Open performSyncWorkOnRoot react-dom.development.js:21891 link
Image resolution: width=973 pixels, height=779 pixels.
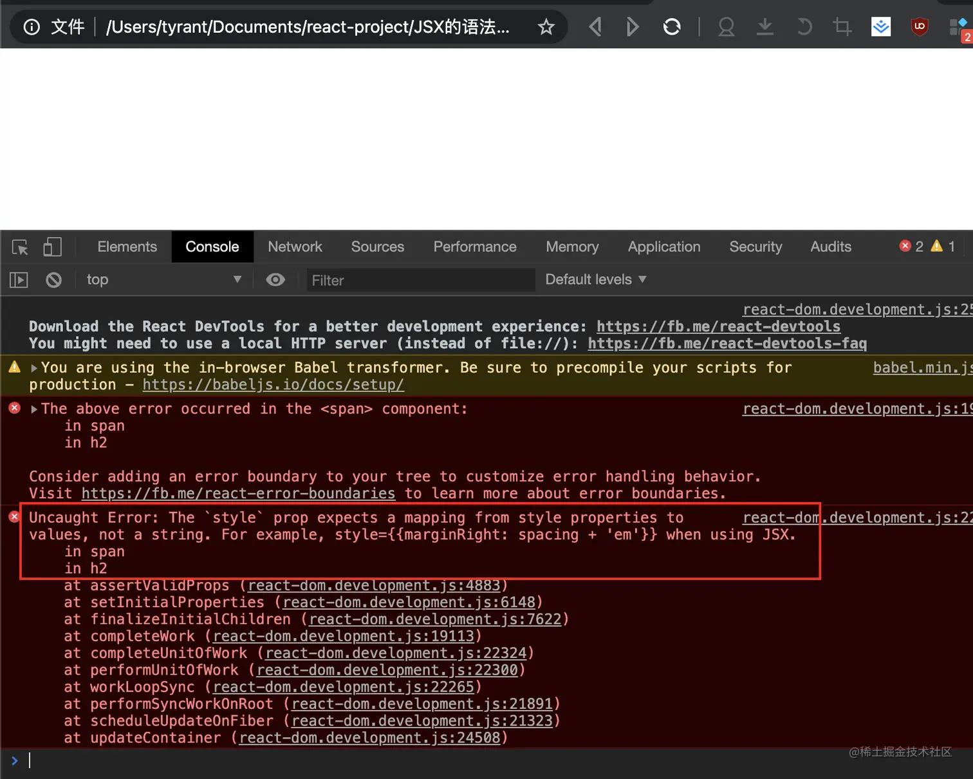pyautogui.click(x=422, y=704)
